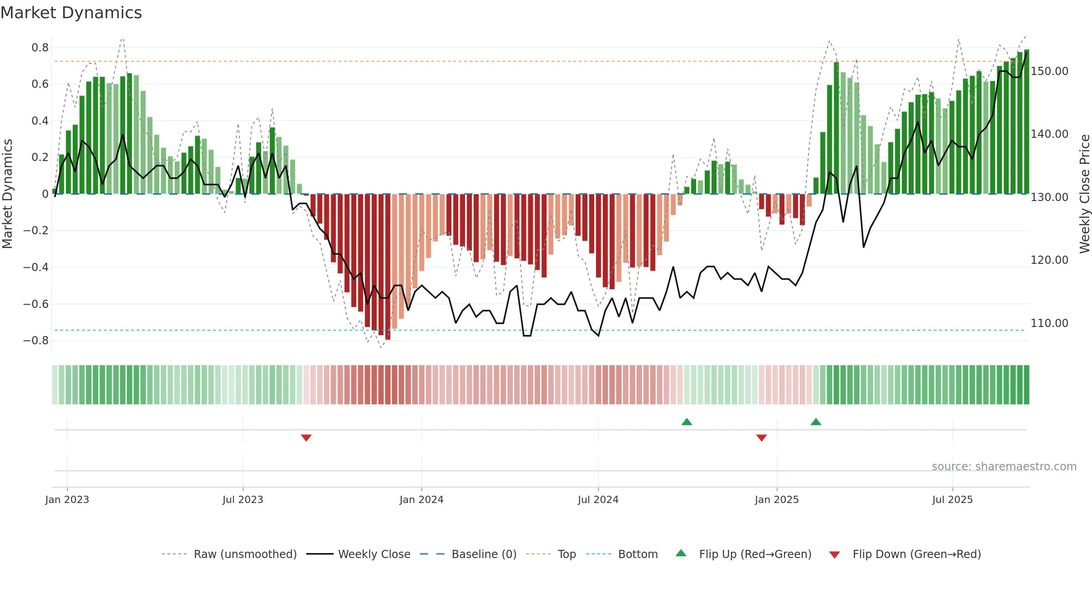Click the −0.4 left axis label
Image resolution: width=1092 pixels, height=614 pixels.
(36, 267)
